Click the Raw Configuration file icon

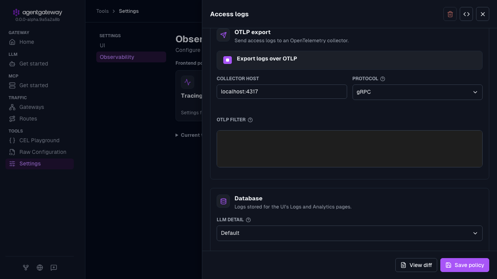tap(12, 152)
